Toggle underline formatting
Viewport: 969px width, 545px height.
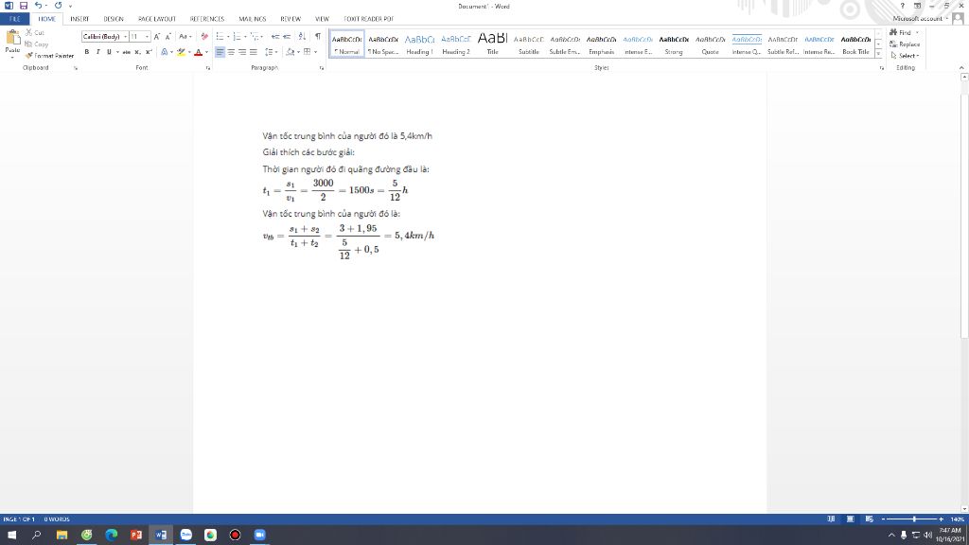click(109, 52)
